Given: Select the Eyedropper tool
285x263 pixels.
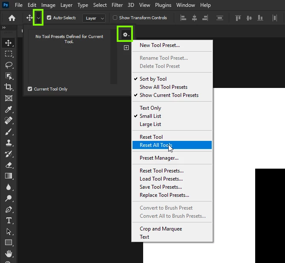Looking at the screenshot, I should click(x=9, y=109).
